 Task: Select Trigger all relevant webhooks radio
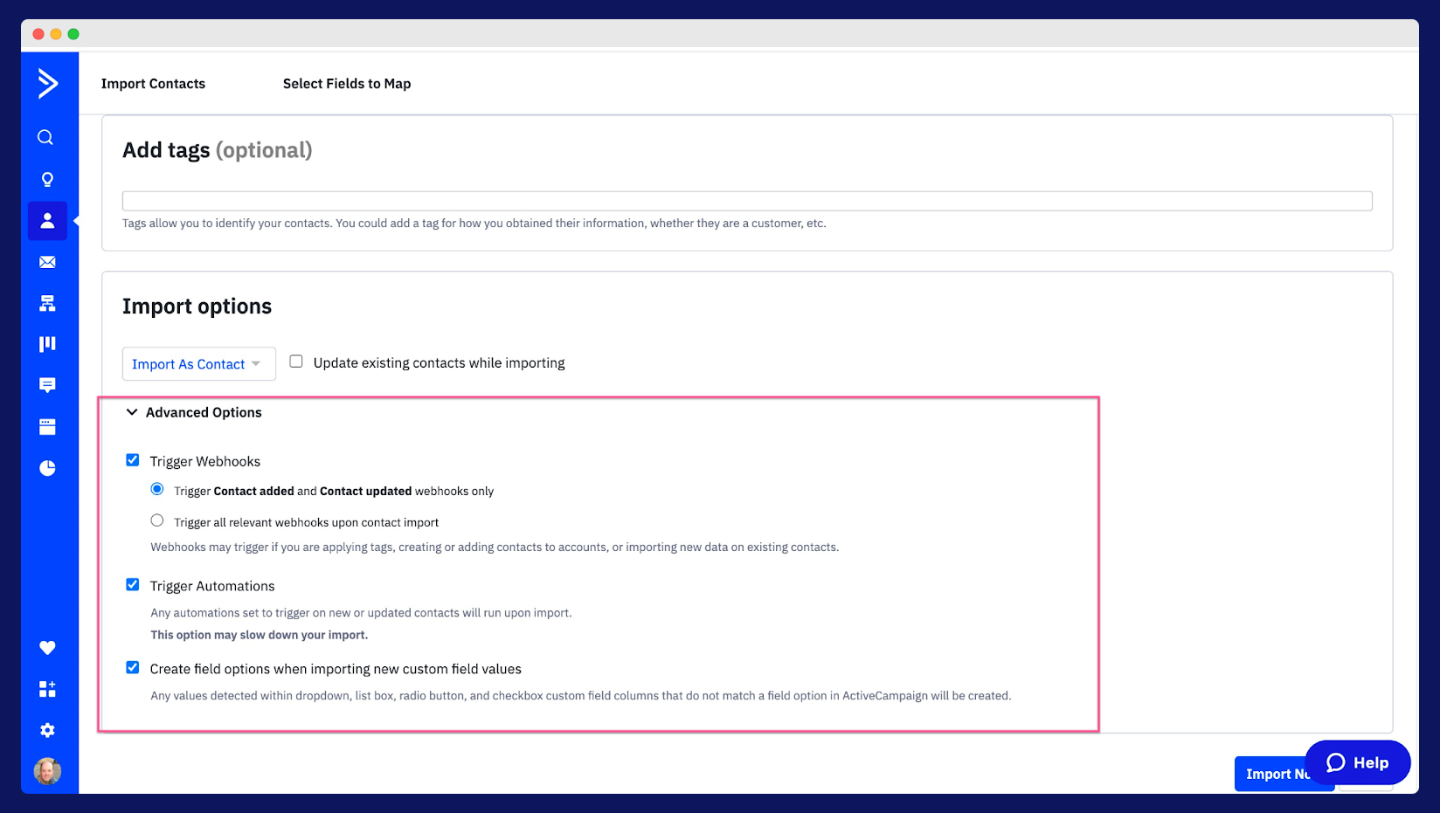click(x=157, y=520)
